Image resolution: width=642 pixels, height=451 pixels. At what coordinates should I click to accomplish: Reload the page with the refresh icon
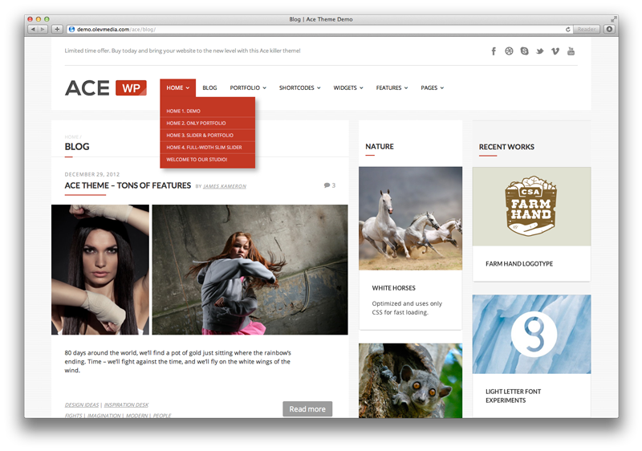pyautogui.click(x=568, y=30)
